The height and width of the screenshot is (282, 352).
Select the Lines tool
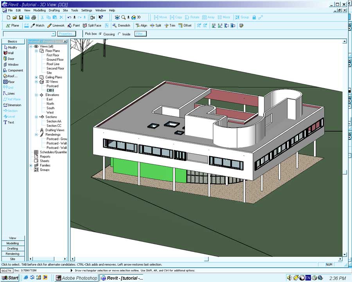click(9, 93)
